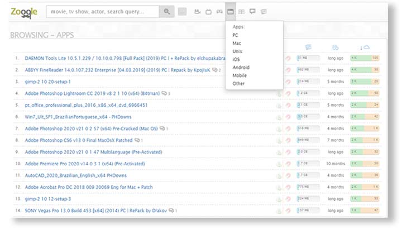Open the TV shows category icon
The image size is (402, 229).
click(208, 12)
